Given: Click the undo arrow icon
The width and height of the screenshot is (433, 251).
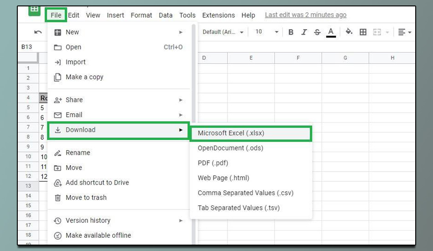Looking at the screenshot, I should pyautogui.click(x=38, y=32).
